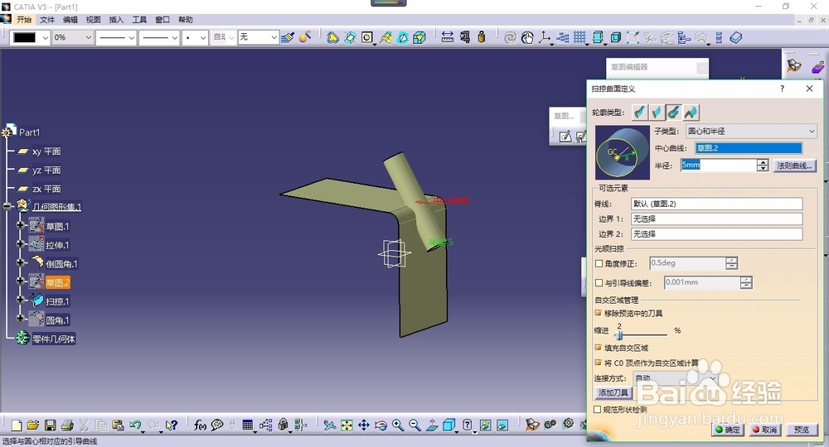This screenshot has height=447, width=829.
Task: Click the 取消 button
Action: click(x=764, y=430)
